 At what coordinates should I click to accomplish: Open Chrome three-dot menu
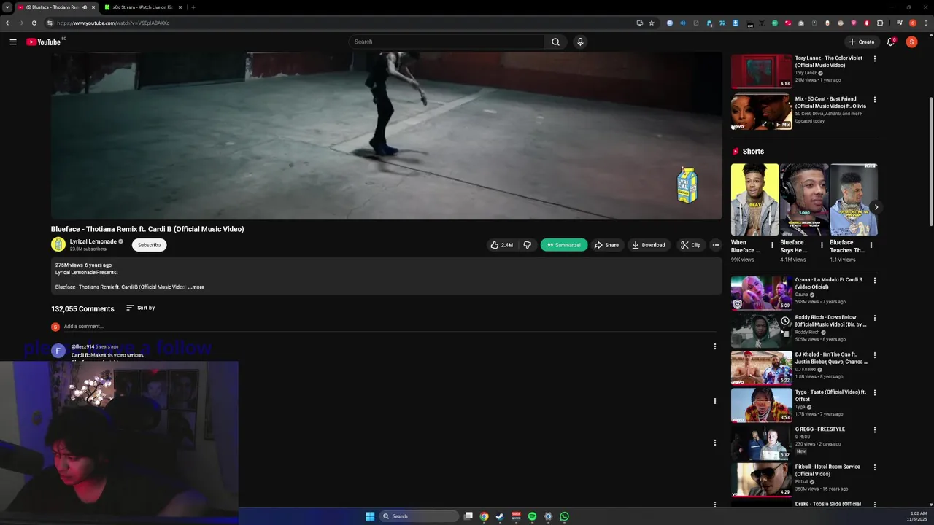[x=926, y=23]
